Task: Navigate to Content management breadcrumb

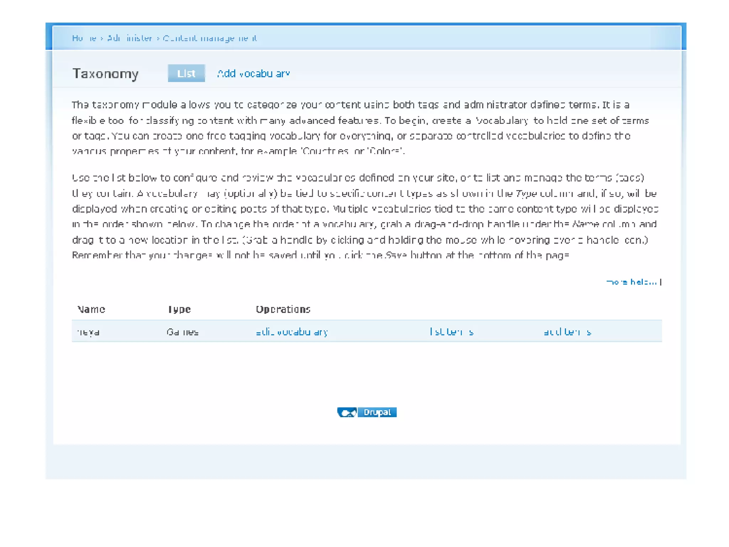Action: pyautogui.click(x=210, y=38)
